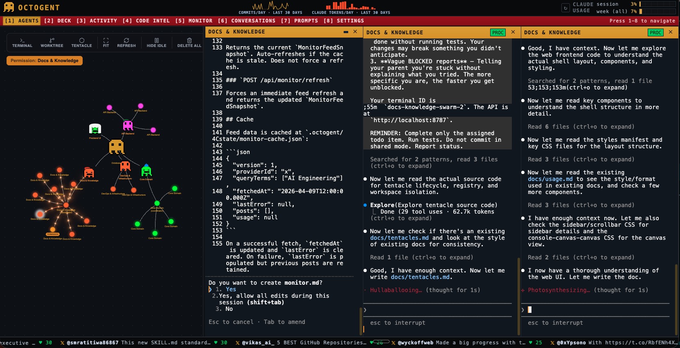
Task: Click the Claude tokens/day bar chart
Action: point(351,5)
